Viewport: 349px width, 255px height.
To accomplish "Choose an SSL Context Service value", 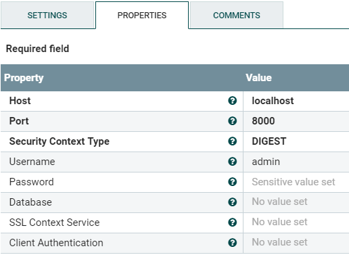I will 296,223.
